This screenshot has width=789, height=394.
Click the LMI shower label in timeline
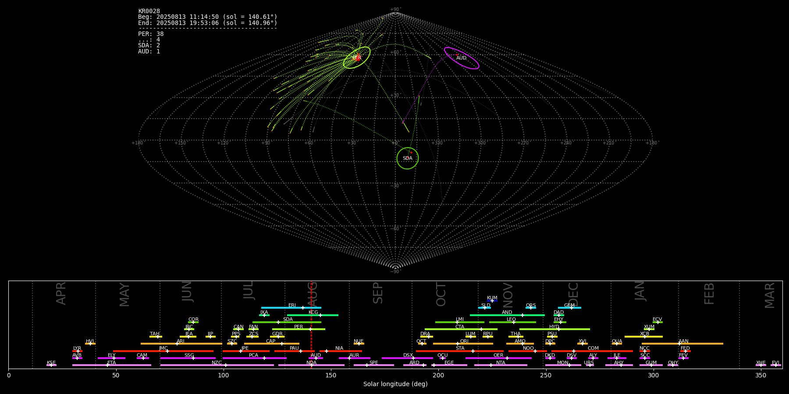pos(460,320)
